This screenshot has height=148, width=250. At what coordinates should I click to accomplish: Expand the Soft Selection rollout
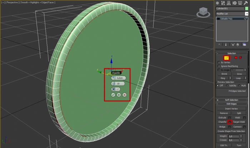[231, 100]
